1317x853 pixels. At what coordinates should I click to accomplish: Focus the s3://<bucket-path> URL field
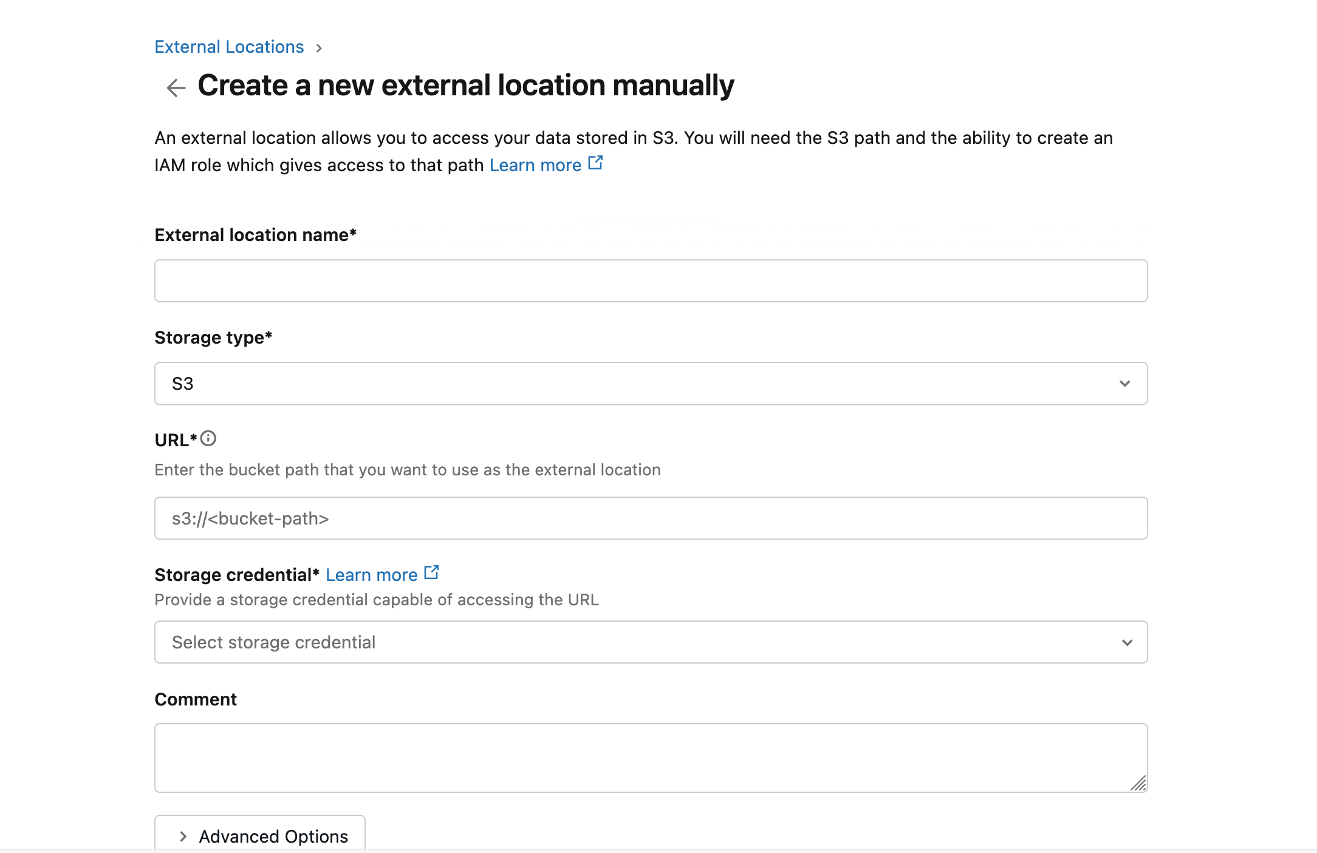(650, 518)
